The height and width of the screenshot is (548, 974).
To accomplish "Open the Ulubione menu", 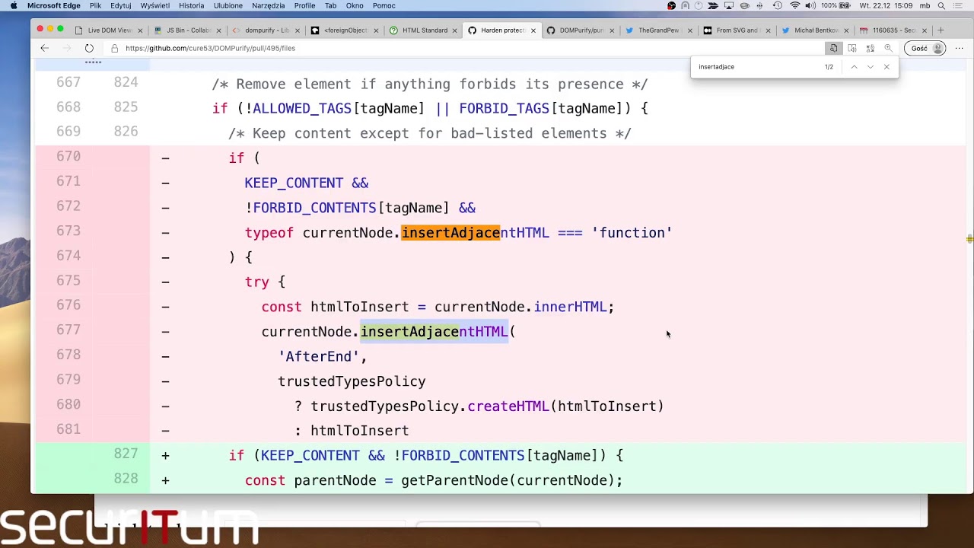I will tap(228, 5).
